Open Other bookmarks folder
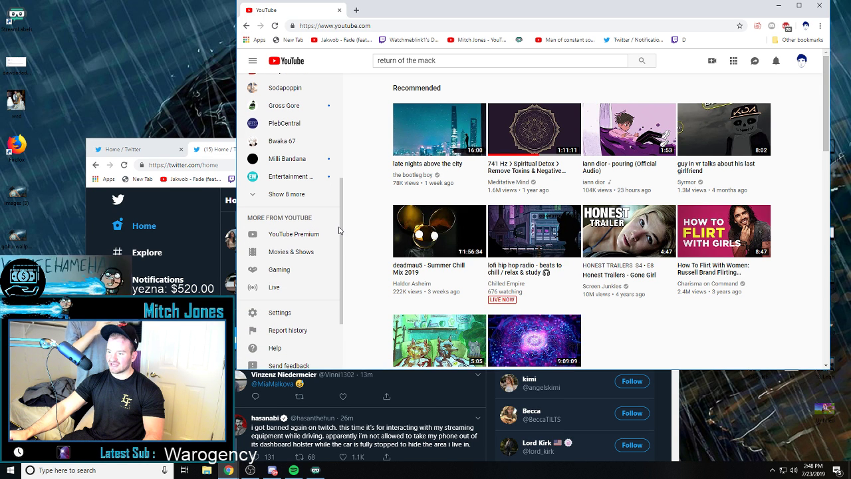 tap(797, 40)
